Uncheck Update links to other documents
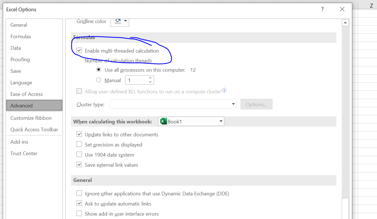Screen dimensions: 377x219 coord(79,134)
